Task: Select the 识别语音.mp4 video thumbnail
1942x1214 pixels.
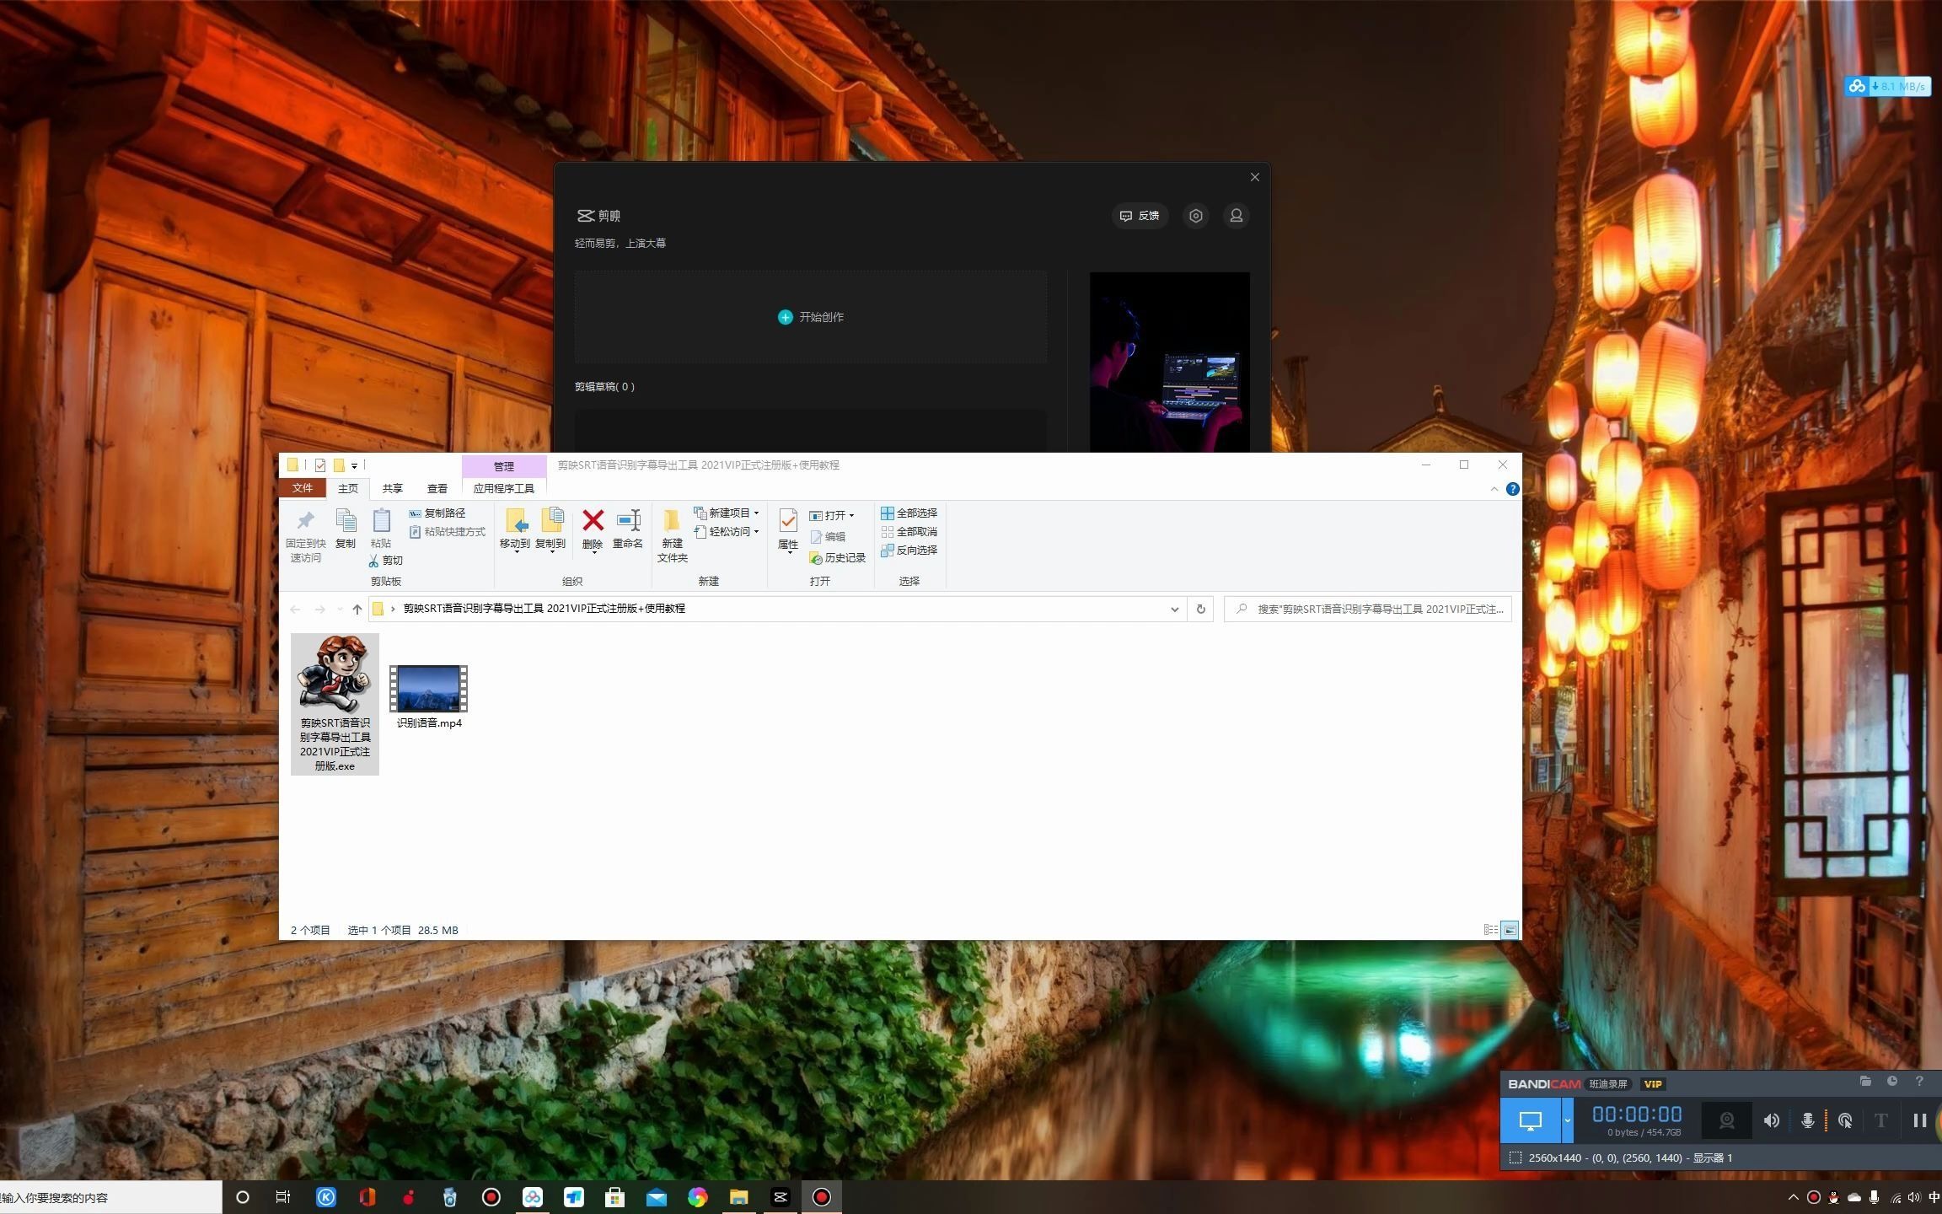Action: coord(428,689)
